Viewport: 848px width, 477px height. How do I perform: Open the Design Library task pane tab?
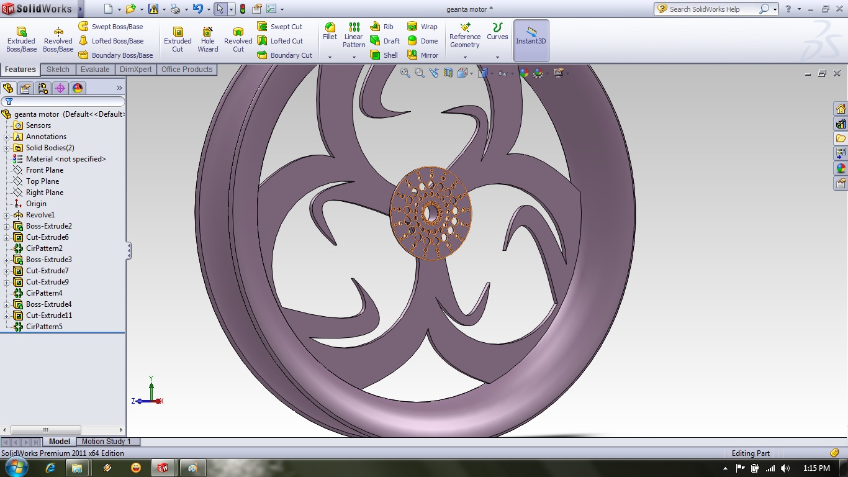click(841, 124)
